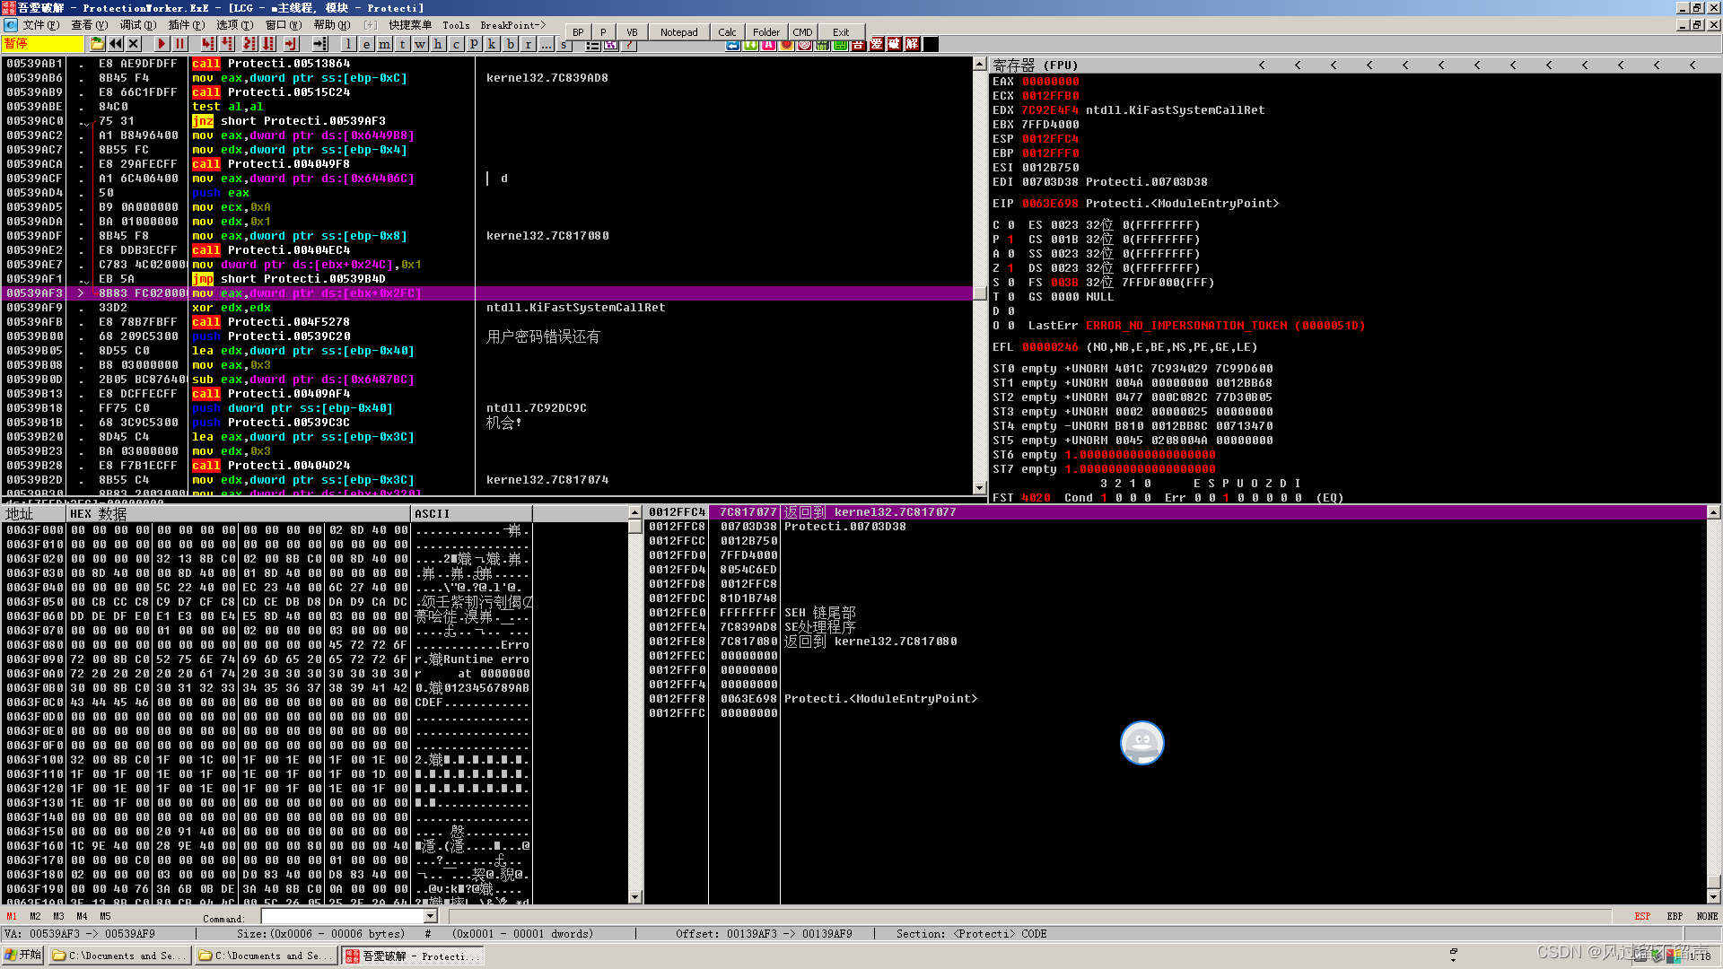The height and width of the screenshot is (969, 1723).
Task: Click inside the Command input field
Action: pyautogui.click(x=343, y=916)
